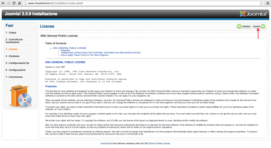Click the address bar URL field
Screen dimensions: 271x148
click(x=144, y=3)
